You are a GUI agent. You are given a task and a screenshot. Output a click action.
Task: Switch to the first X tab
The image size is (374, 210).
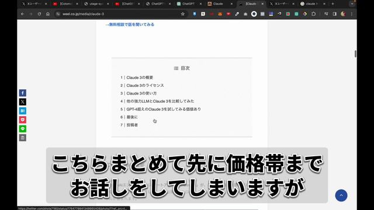pyautogui.click(x=34, y=4)
